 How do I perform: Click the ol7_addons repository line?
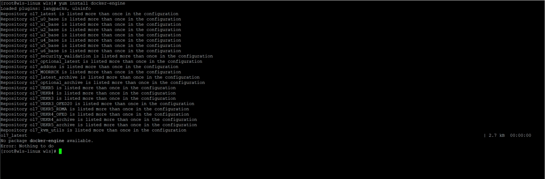pos(89,67)
